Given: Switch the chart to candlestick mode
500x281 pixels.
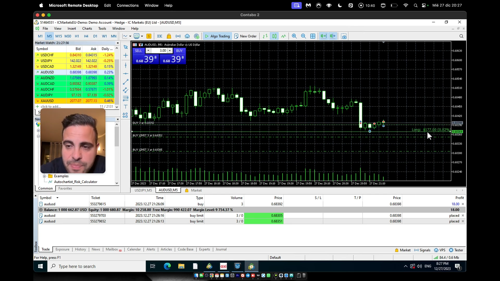Looking at the screenshot, I should pos(274,36).
